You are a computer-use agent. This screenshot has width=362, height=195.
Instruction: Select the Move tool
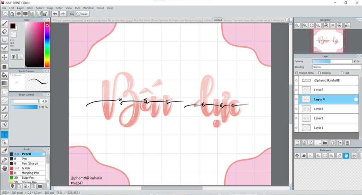pos(4,57)
